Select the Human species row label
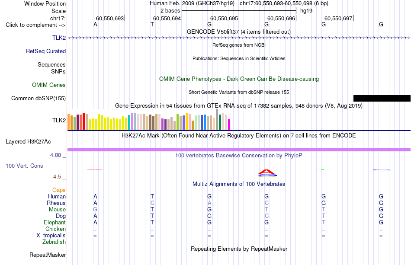The width and height of the screenshot is (411, 265). click(57, 196)
